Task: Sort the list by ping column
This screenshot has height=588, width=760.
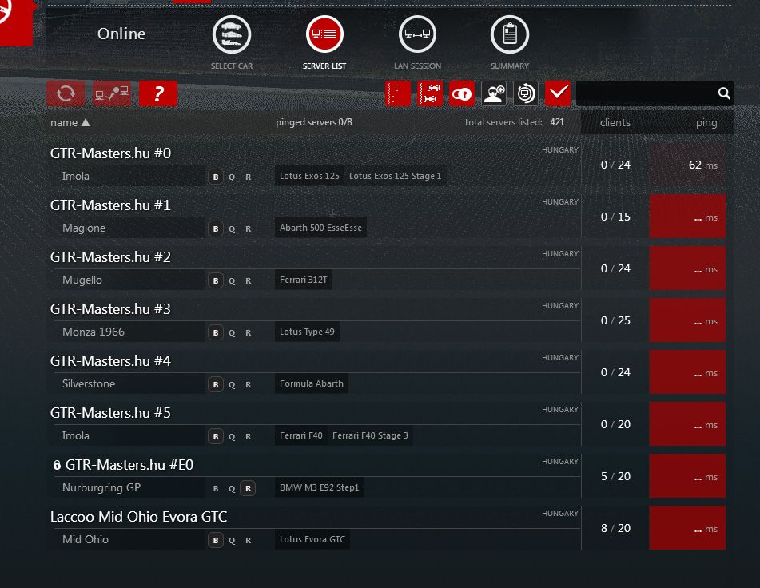Action: tap(706, 122)
